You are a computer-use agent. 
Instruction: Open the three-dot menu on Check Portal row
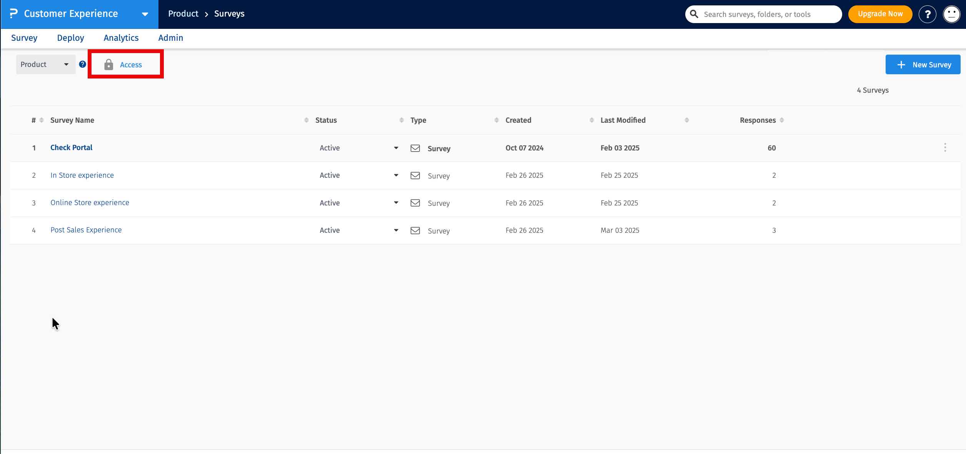coord(945,147)
